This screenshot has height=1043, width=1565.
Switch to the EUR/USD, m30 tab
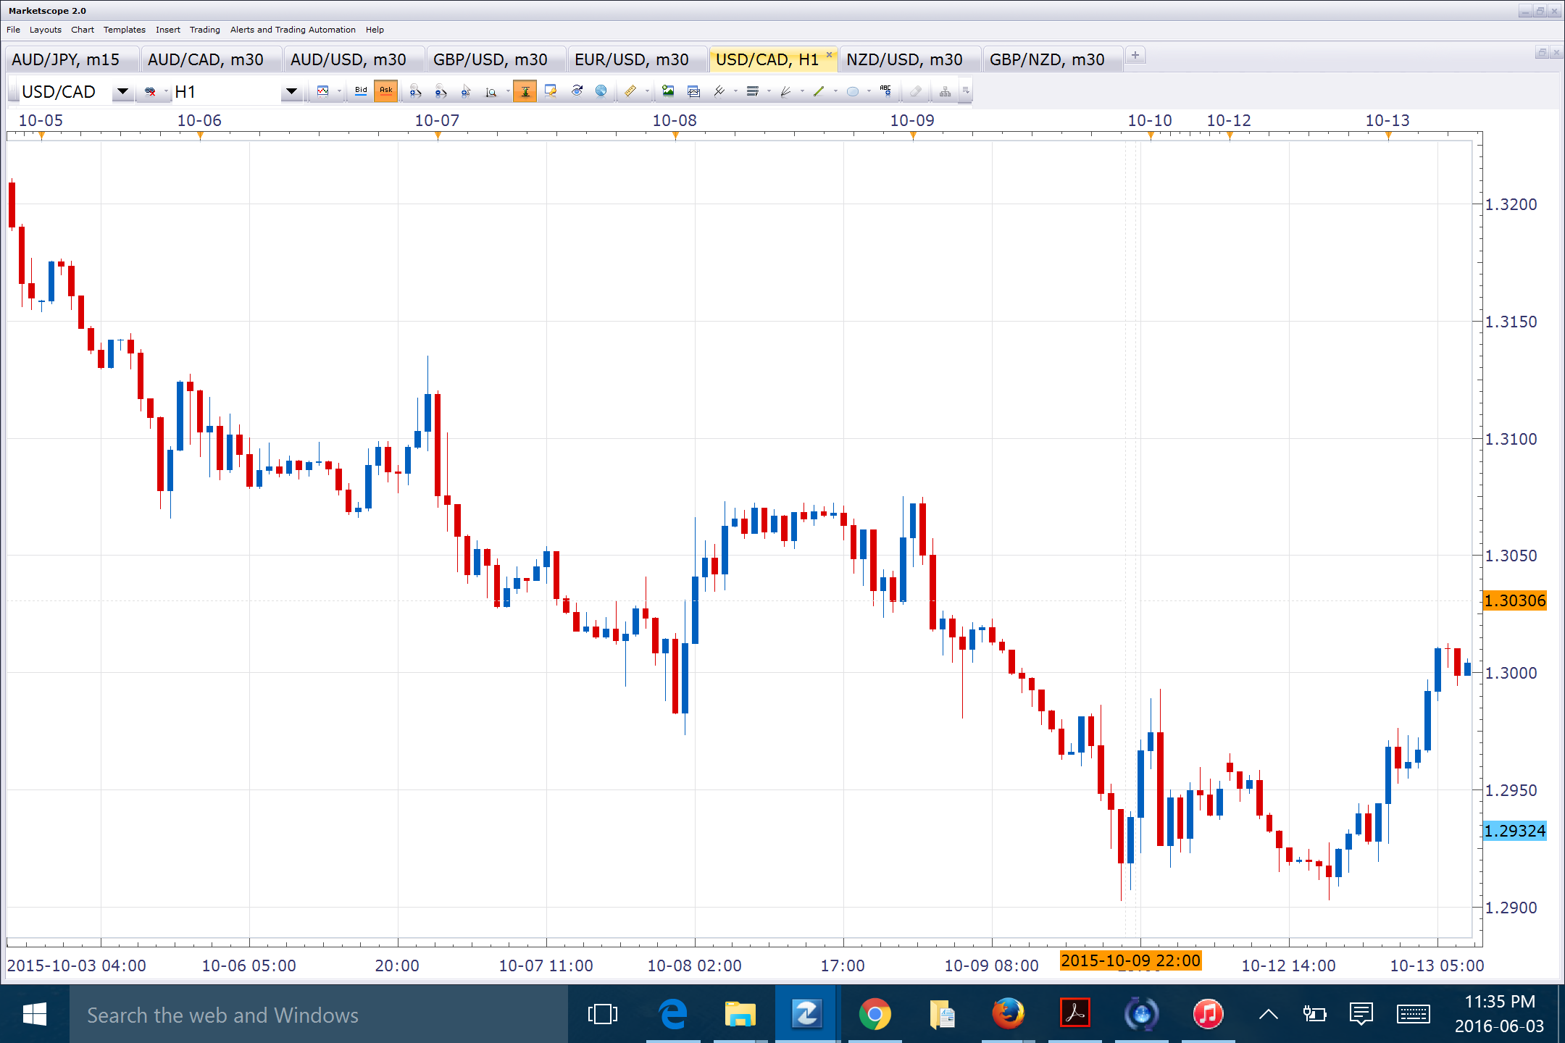coord(631,59)
